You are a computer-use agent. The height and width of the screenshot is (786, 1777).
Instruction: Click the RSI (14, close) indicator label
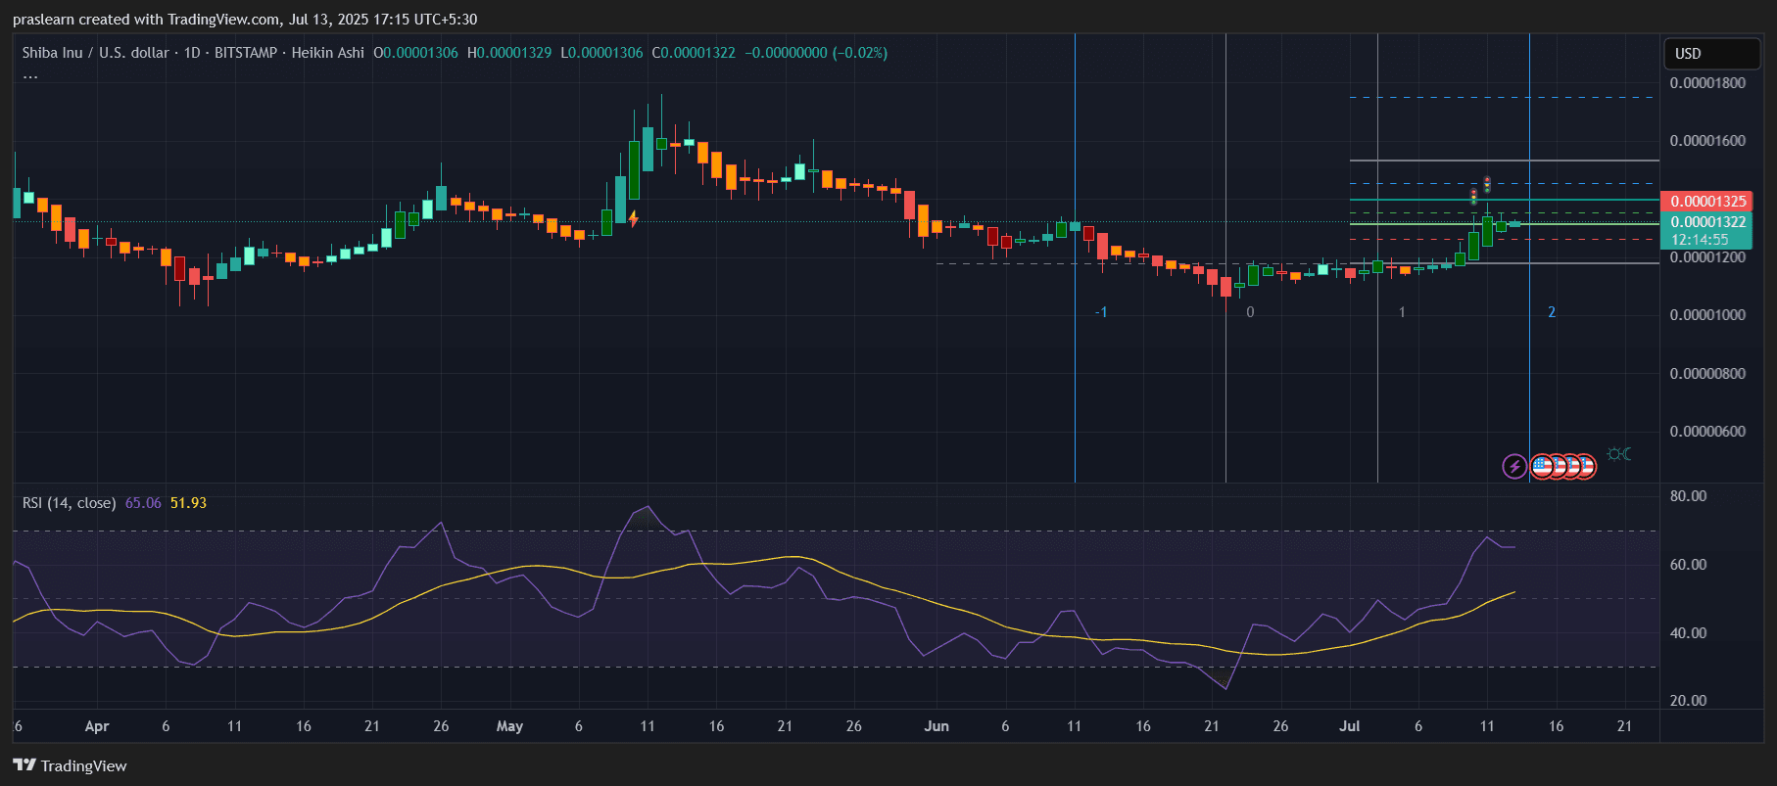(x=69, y=503)
